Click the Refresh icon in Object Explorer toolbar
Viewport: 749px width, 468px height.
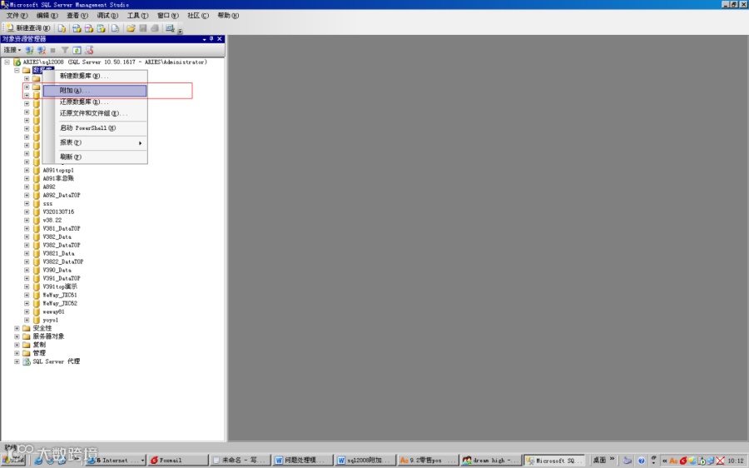tap(77, 50)
